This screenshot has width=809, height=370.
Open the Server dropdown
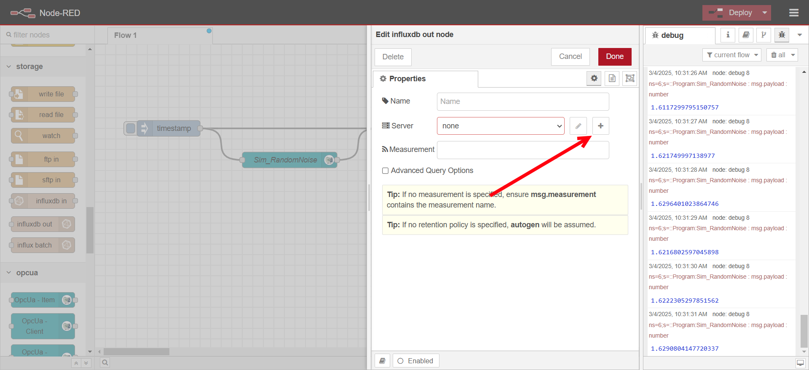(x=501, y=126)
